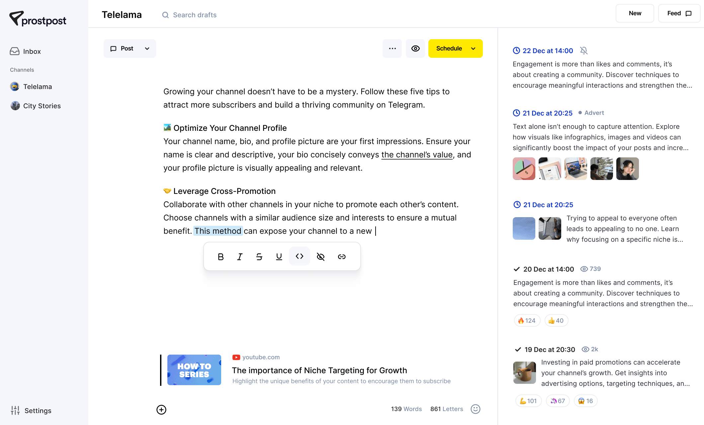Click the plus attachment button
Image resolution: width=704 pixels, height=425 pixels.
(x=161, y=410)
